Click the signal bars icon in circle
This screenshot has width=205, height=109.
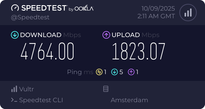pyautogui.click(x=188, y=13)
